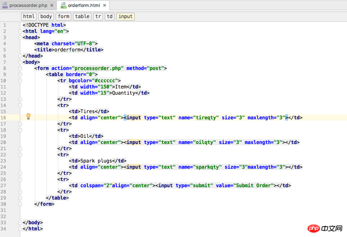Screen dimensions: 347x237
Task: Close the orderform.html tab
Action: (105, 5)
